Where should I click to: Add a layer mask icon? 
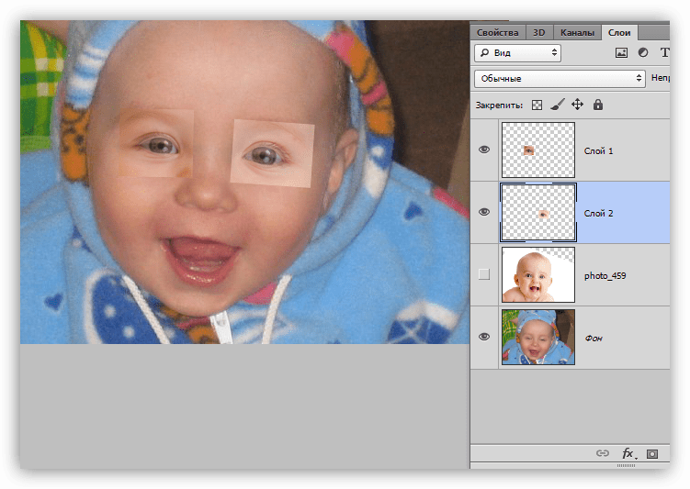pos(652,453)
